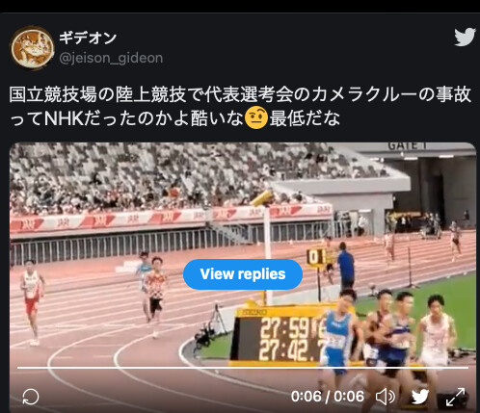
Task: Replay the video with the loop icon
Action: coord(31,397)
